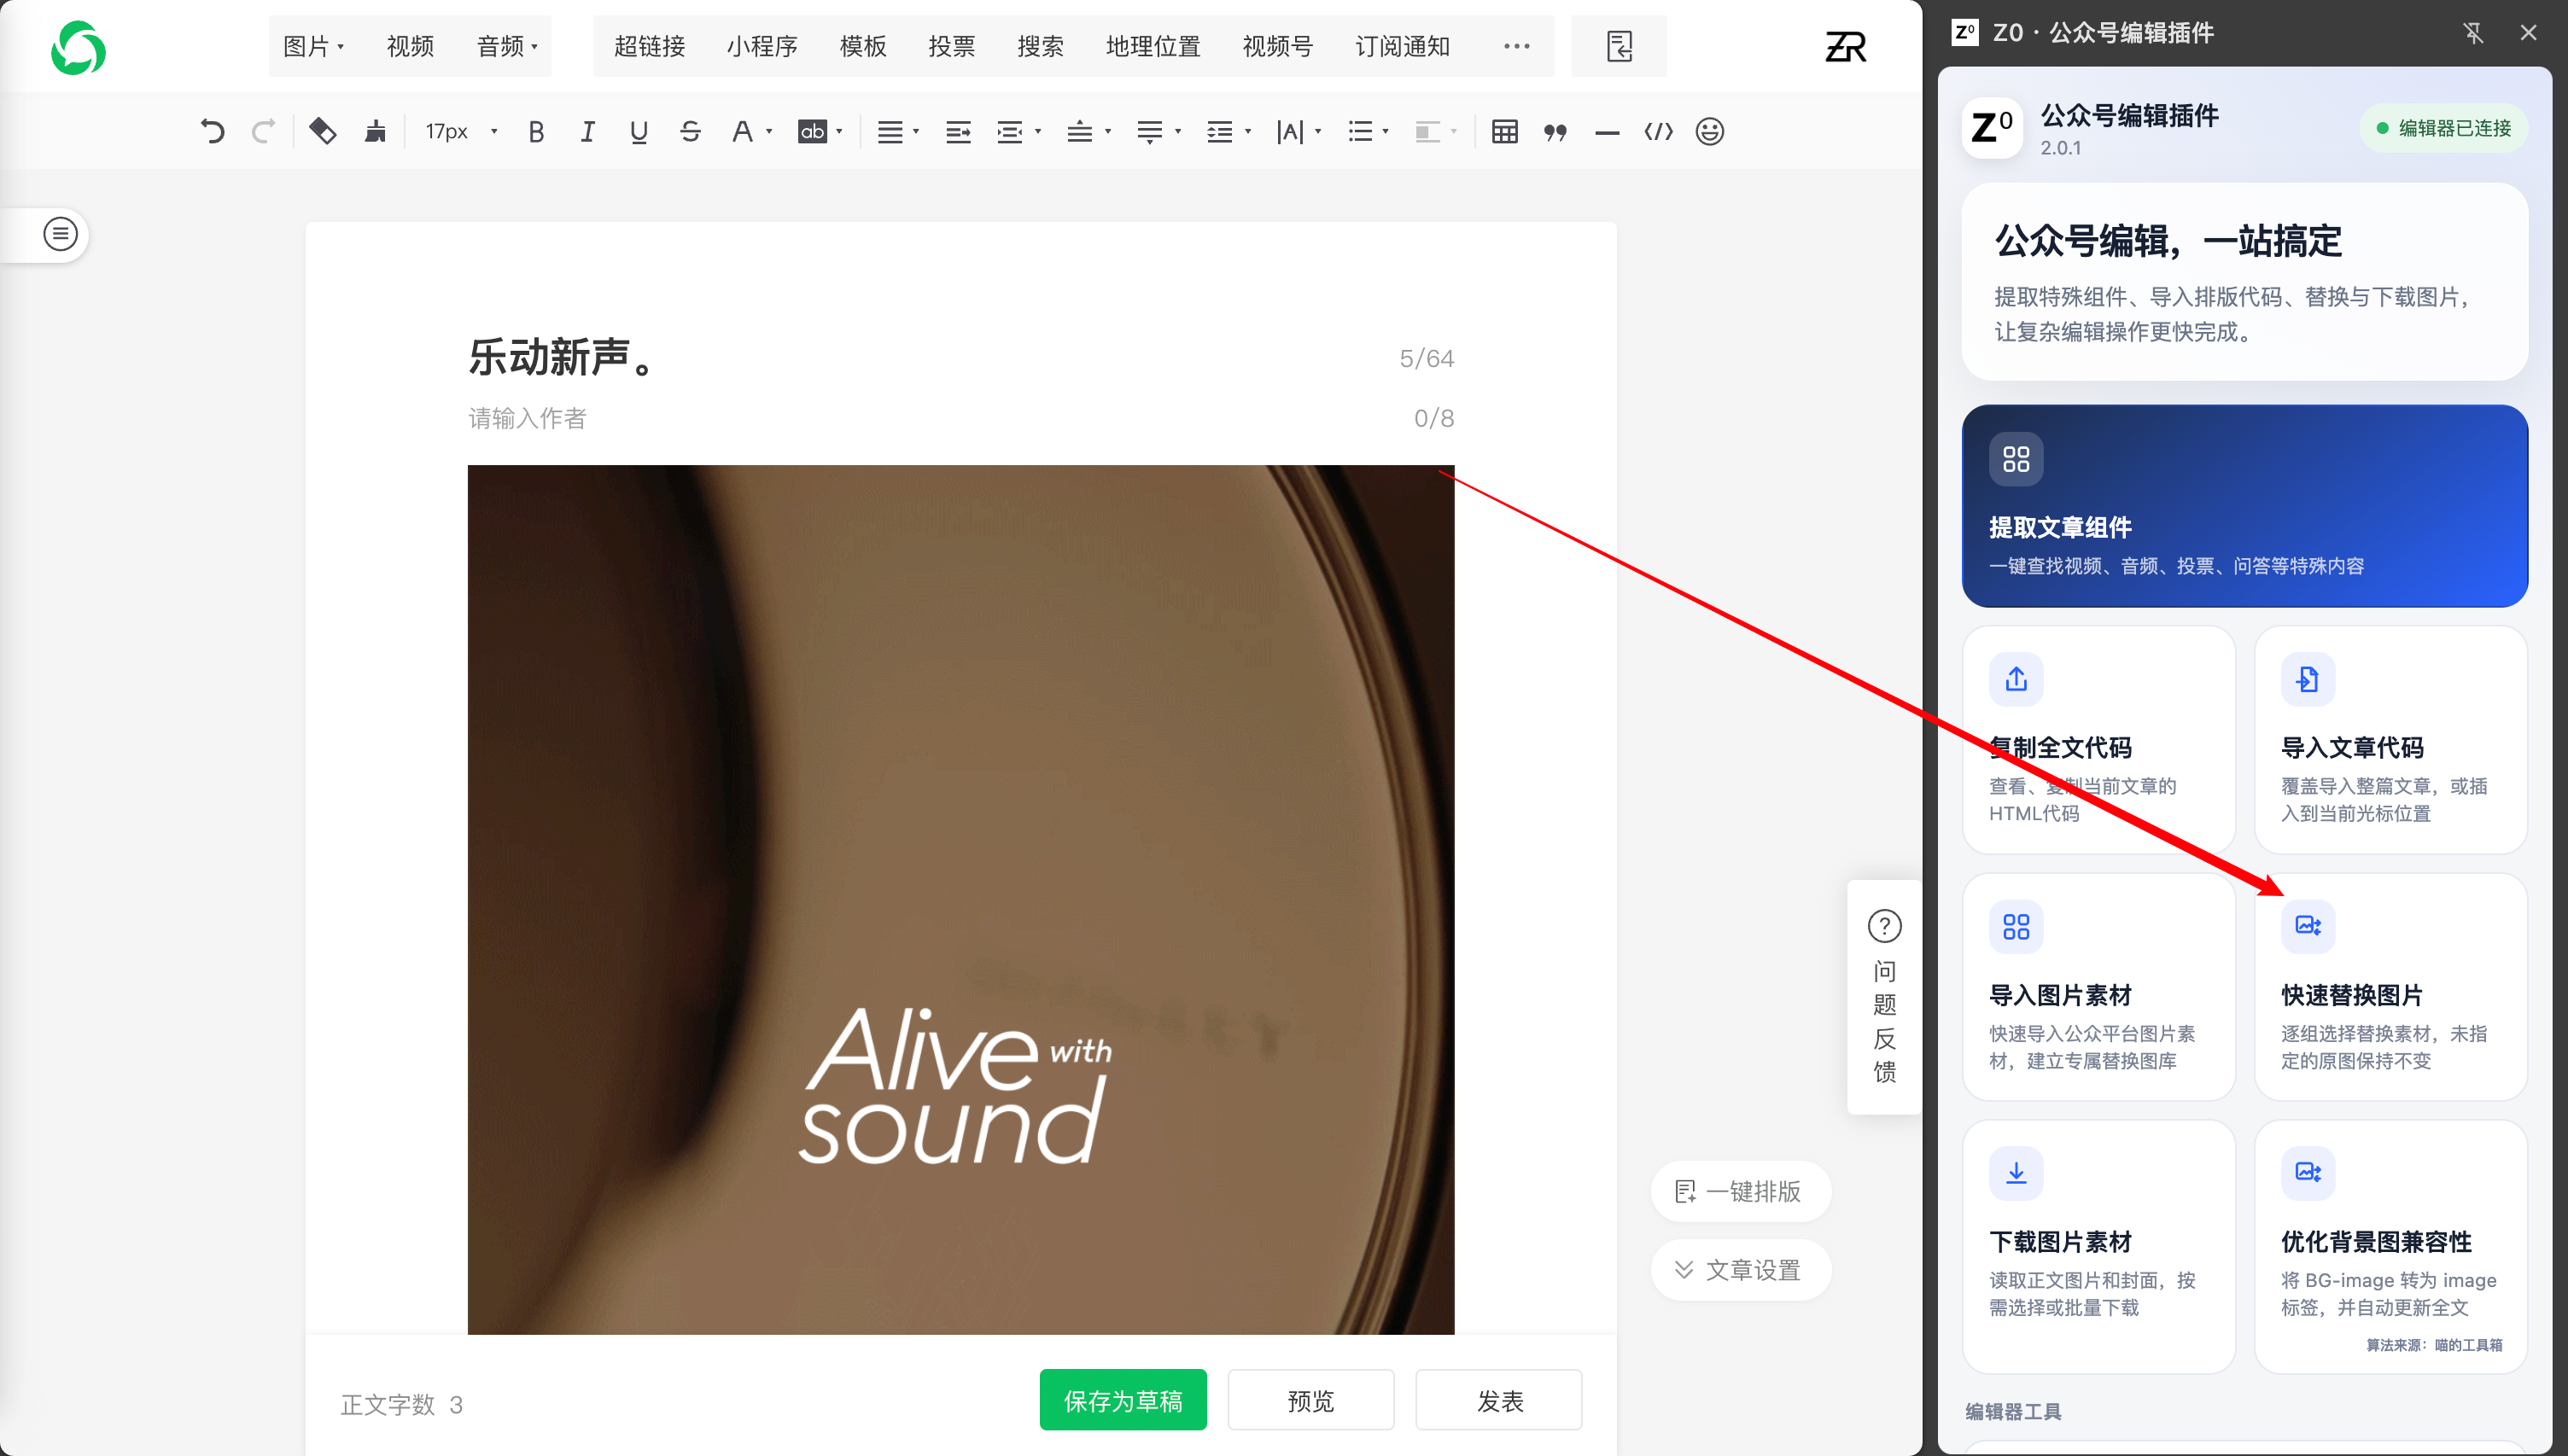Open the emoji picker icon

point(1710,131)
